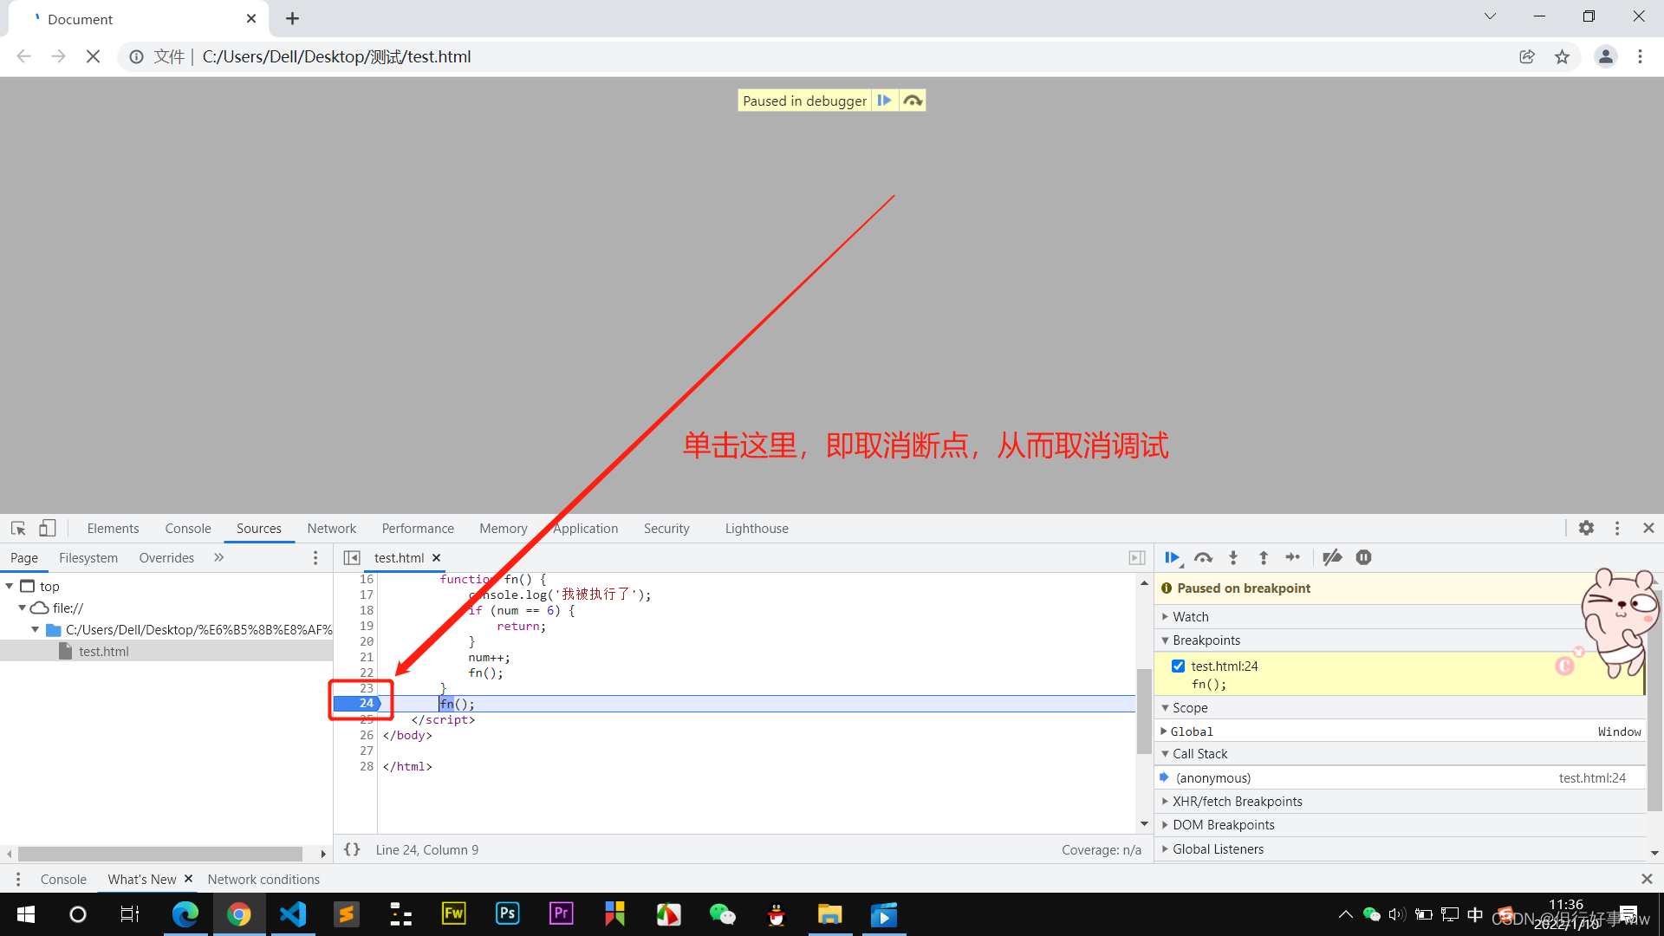
Task: Open the Lighthouse tab
Action: (757, 529)
